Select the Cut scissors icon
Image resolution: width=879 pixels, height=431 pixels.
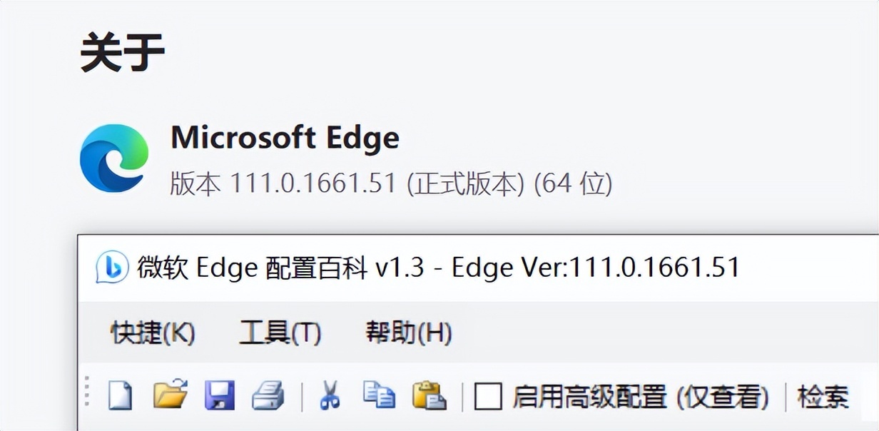click(329, 395)
